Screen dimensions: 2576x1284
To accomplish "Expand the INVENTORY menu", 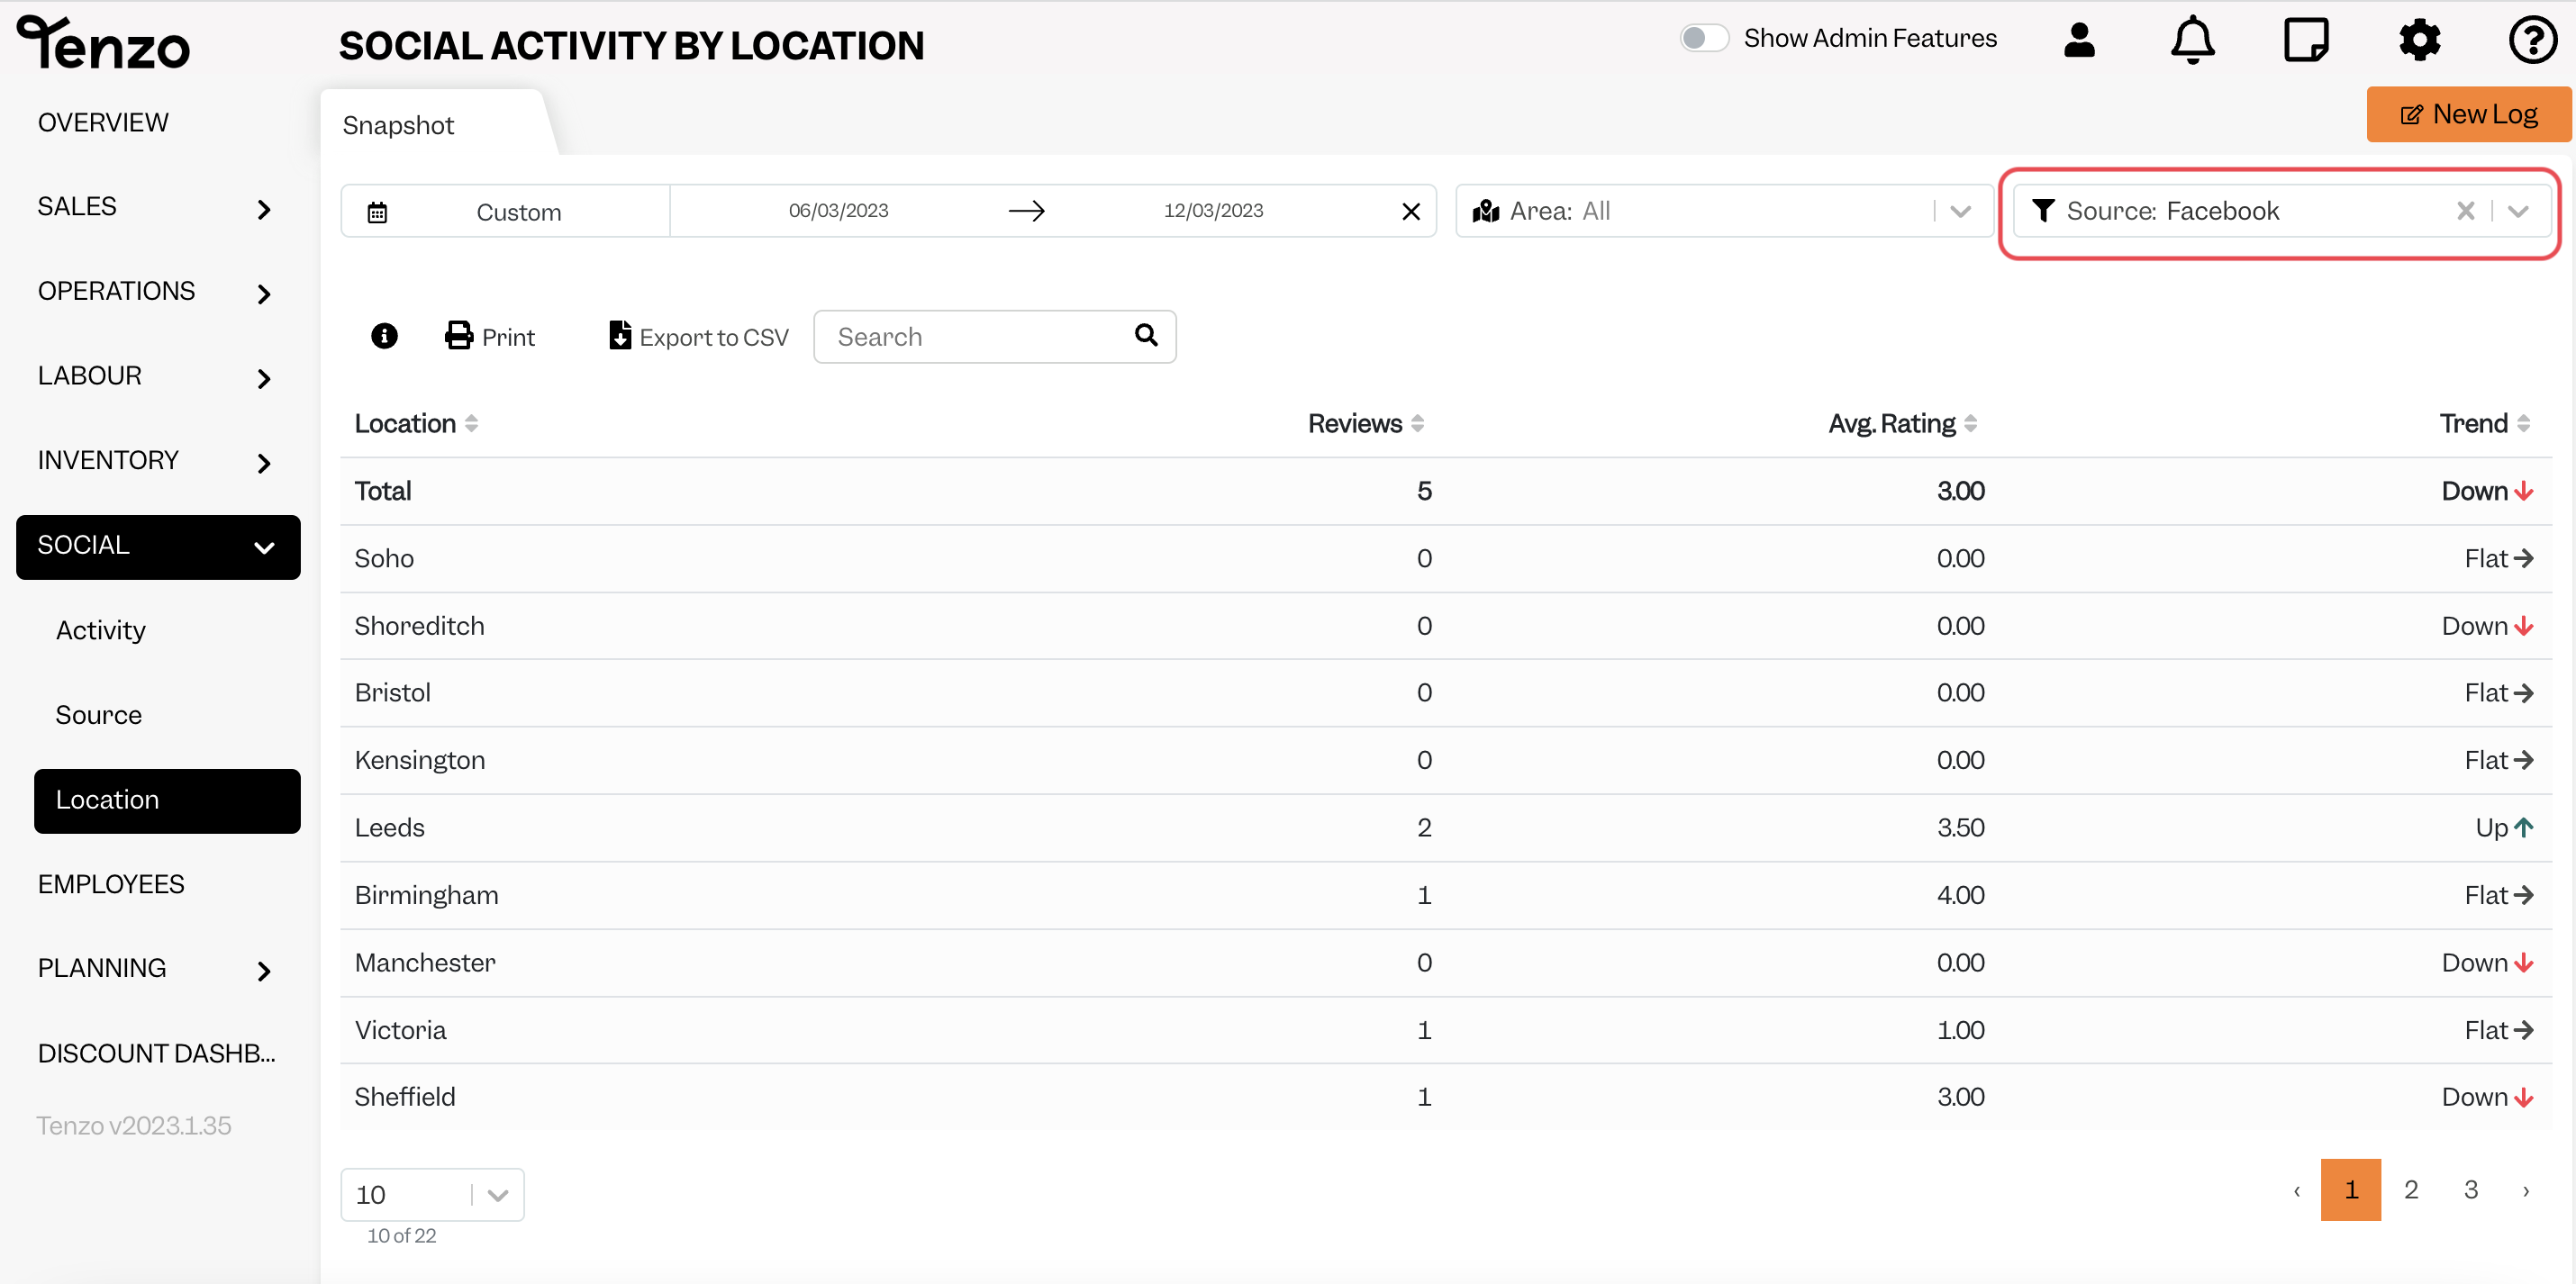I will (263, 463).
